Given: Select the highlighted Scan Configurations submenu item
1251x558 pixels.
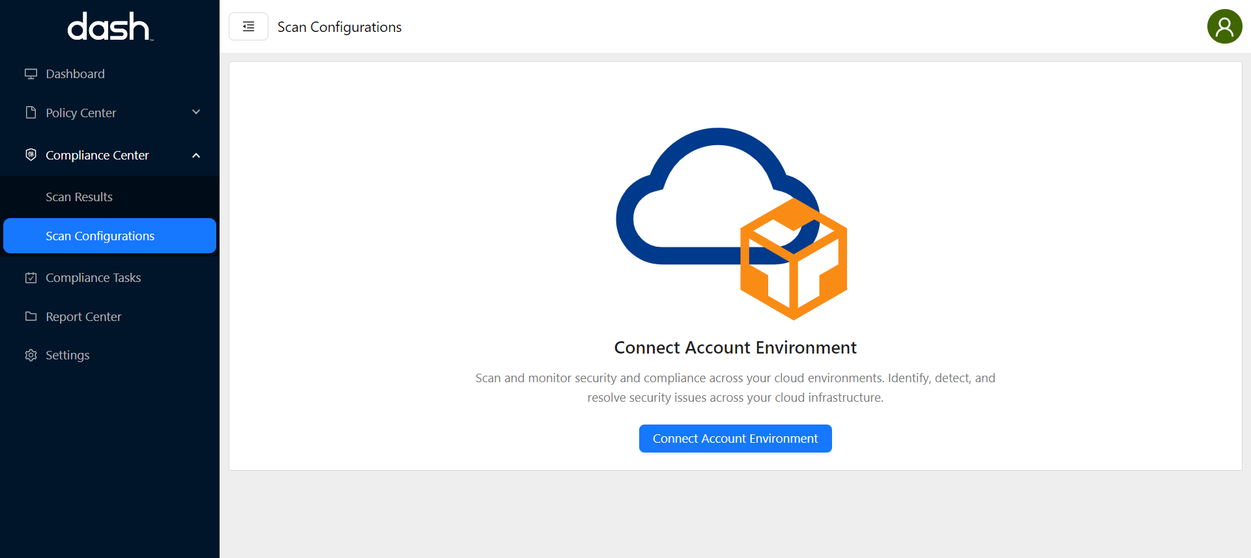Looking at the screenshot, I should click(x=100, y=236).
